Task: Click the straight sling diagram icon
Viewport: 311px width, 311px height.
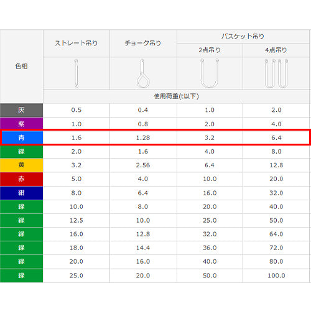Action: 77,73
